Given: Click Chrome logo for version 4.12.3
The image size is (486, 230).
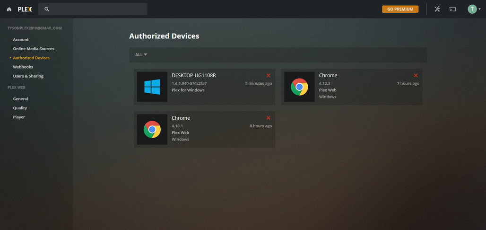Looking at the screenshot, I should click(299, 87).
